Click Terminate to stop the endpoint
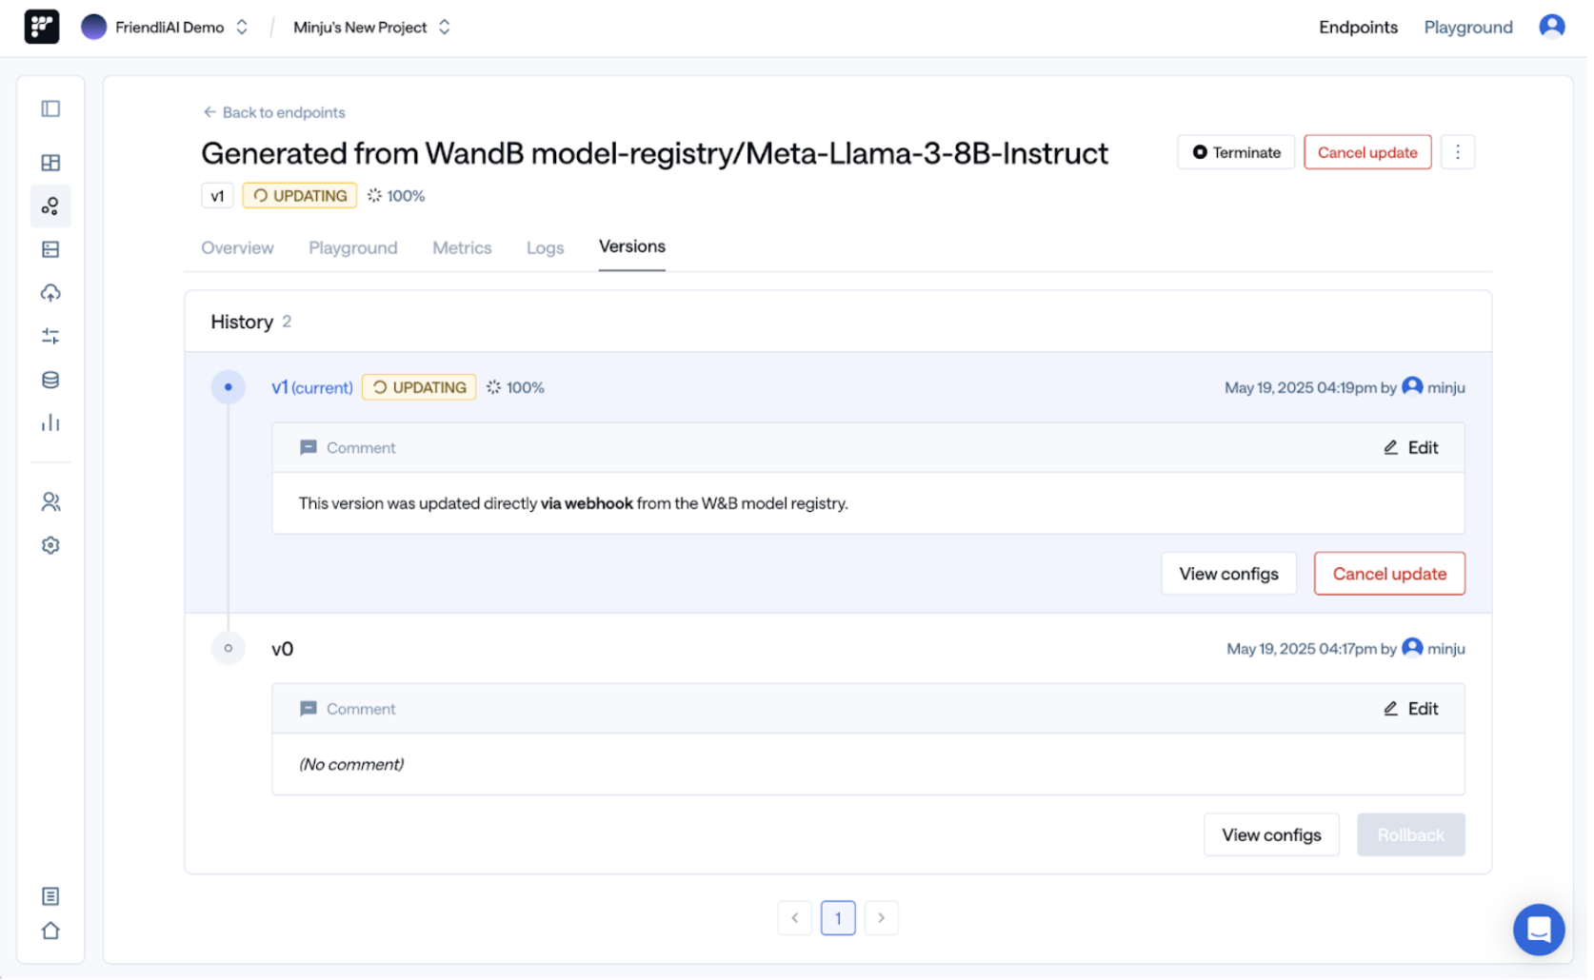This screenshot has height=980, width=1594. pos(1235,151)
